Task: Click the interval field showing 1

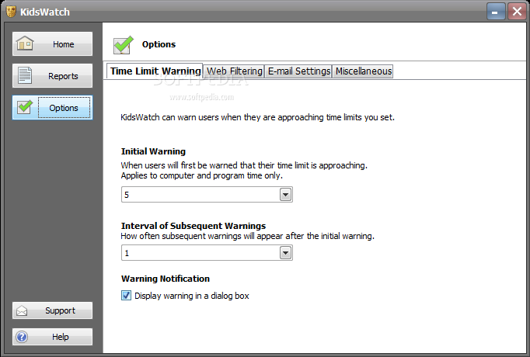Action: (x=207, y=253)
